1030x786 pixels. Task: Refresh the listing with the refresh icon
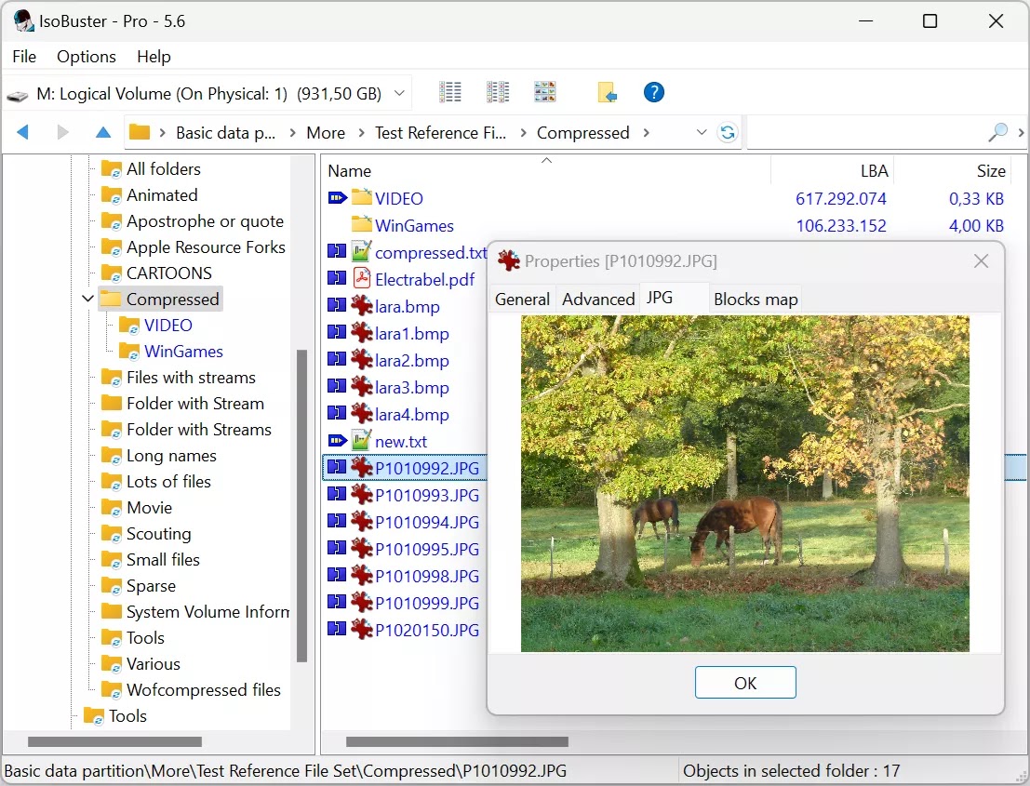click(x=728, y=132)
